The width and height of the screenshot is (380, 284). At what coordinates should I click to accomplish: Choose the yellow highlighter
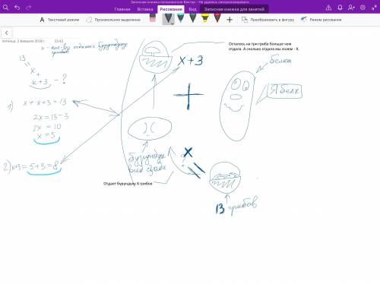(x=205, y=18)
